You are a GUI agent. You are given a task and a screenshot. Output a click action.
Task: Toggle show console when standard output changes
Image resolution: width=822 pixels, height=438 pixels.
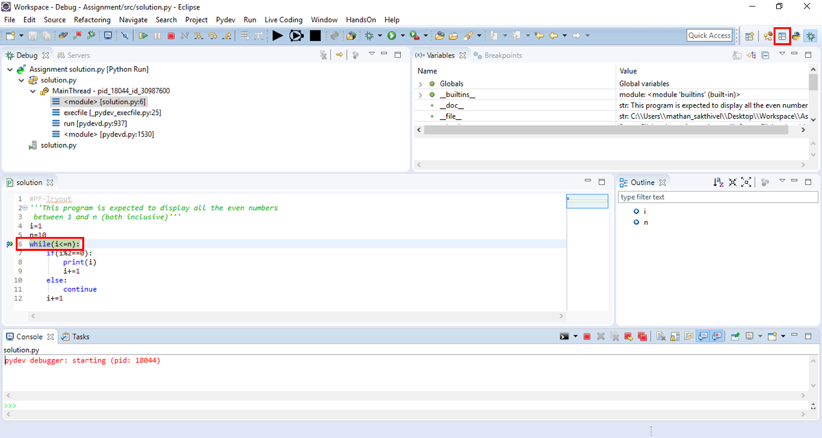click(703, 337)
